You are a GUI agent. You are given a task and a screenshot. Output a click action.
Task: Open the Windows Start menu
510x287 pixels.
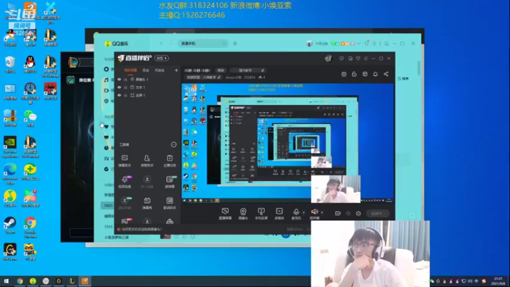6,281
